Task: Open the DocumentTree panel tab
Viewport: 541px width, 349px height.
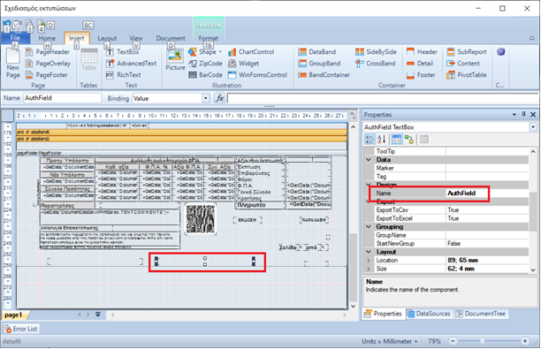Action: coord(481,314)
